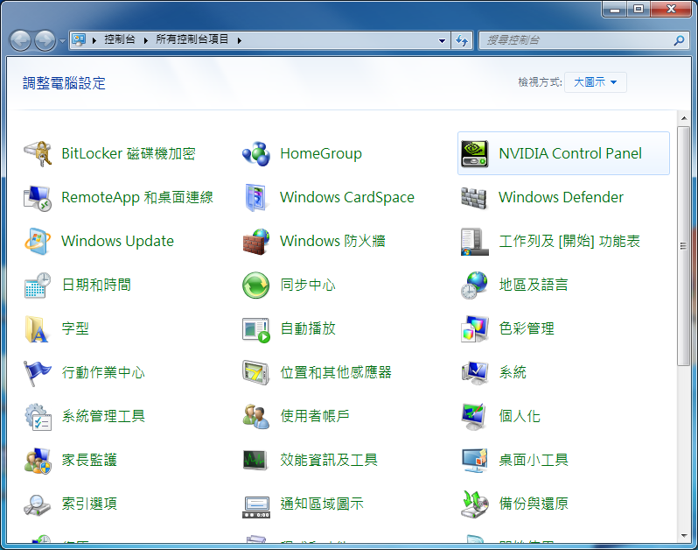Select the 控制台 breadcrumb segment
The image size is (698, 550).
click(x=119, y=40)
